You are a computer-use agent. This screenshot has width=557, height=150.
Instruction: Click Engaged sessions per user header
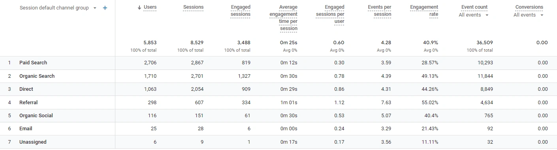330,14
